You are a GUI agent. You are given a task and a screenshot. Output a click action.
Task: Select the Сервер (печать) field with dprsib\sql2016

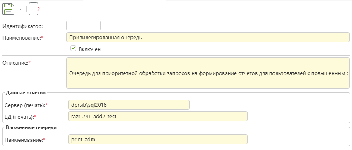(129, 105)
